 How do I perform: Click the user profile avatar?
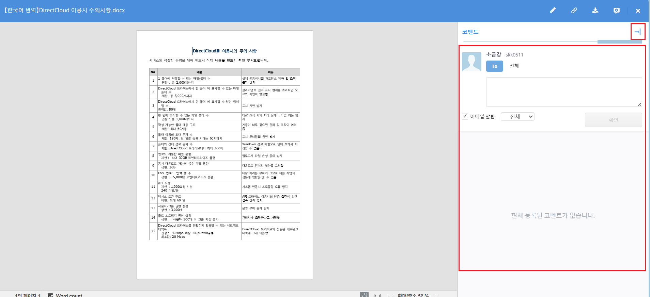coord(471,62)
